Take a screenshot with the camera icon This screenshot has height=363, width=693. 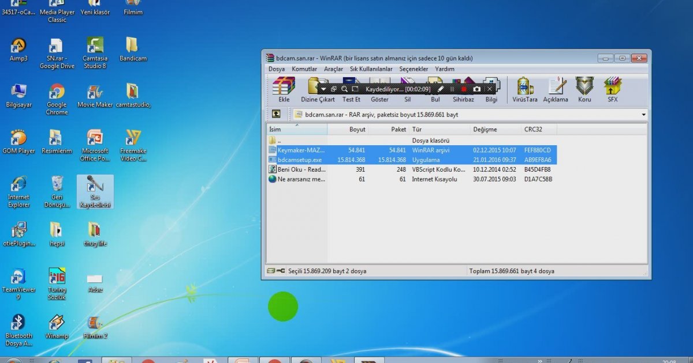coord(476,89)
